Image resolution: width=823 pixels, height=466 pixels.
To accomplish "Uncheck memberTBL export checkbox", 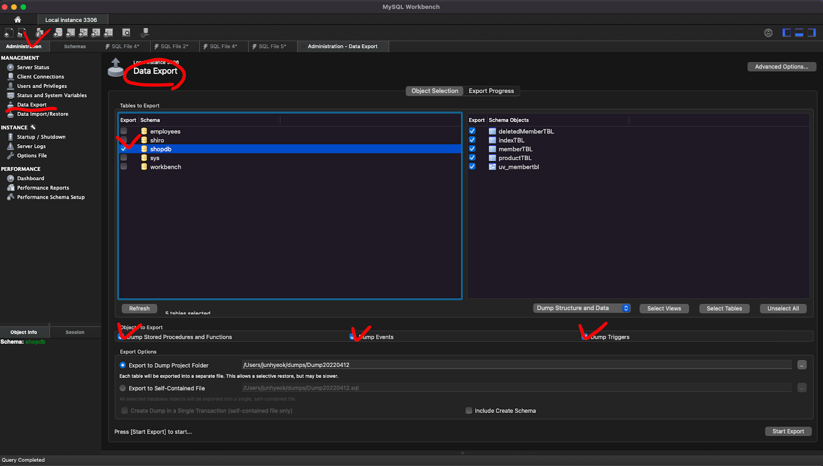I will [472, 149].
